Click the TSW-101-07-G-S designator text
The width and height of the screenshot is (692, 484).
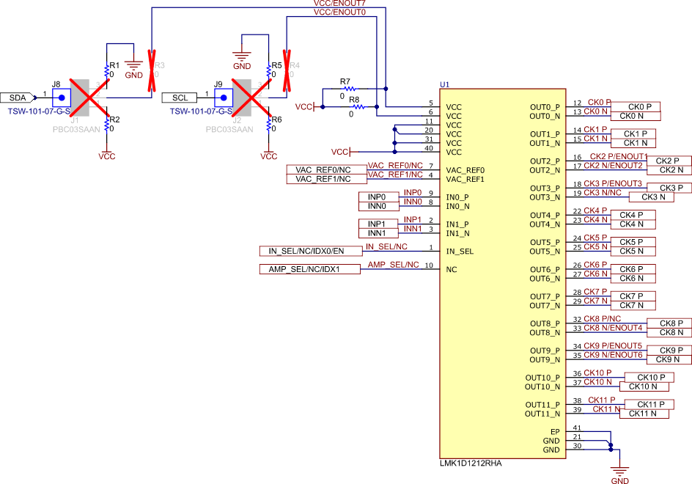[40, 112]
